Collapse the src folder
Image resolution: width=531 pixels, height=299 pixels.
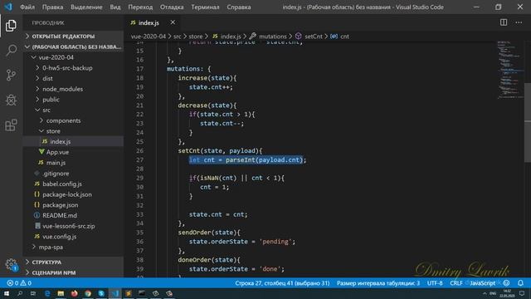pyautogui.click(x=73, y=110)
